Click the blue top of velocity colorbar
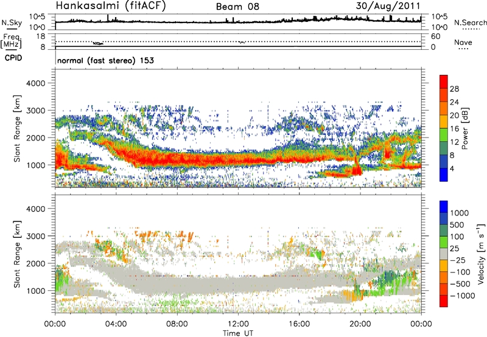 coord(444,207)
